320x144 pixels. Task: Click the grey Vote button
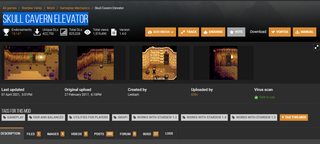pyautogui.click(x=236, y=32)
